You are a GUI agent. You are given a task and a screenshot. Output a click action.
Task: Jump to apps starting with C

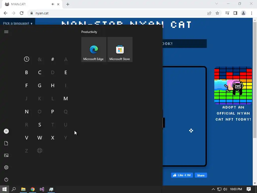click(x=39, y=72)
